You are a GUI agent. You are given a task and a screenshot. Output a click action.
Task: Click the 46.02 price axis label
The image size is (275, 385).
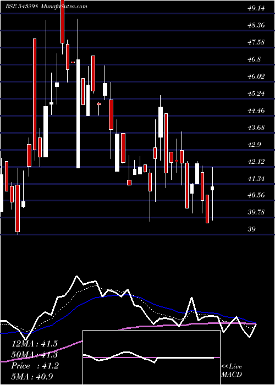[x=256, y=76]
